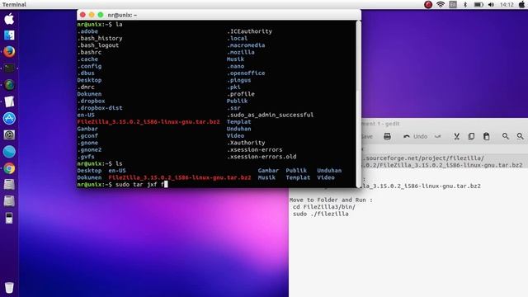Click the terminal title nr@unix: ~
The image size is (528, 297).
122,15
